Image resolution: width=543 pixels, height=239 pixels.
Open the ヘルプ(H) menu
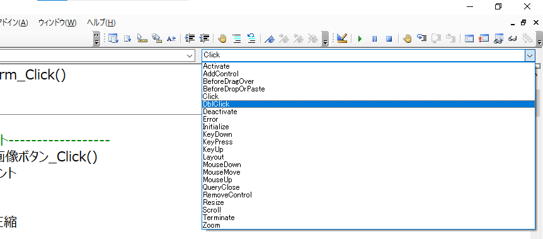101,23
